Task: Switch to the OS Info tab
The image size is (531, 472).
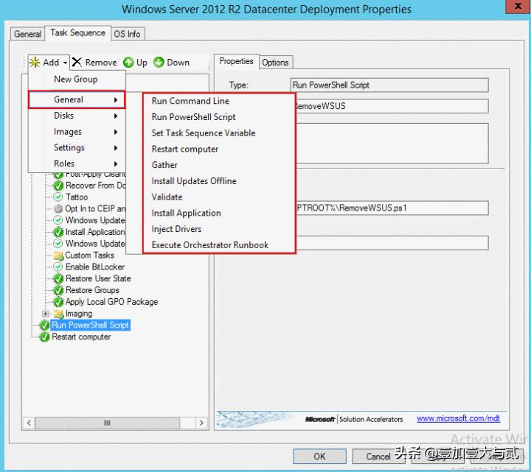Action: point(128,34)
